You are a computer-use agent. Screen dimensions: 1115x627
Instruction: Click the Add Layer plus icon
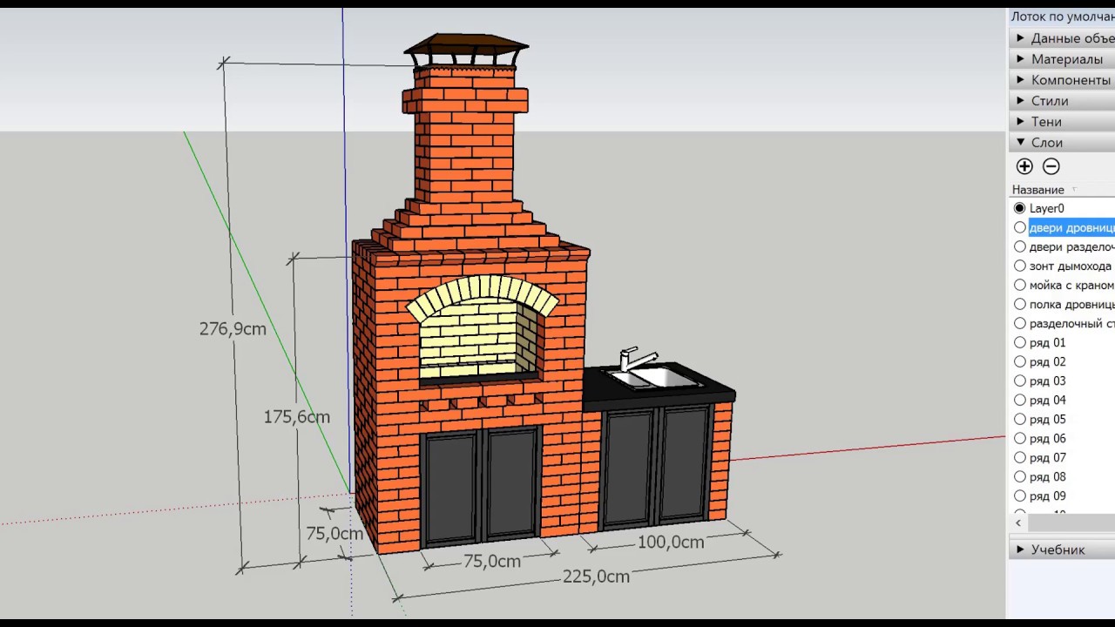pyautogui.click(x=1024, y=166)
